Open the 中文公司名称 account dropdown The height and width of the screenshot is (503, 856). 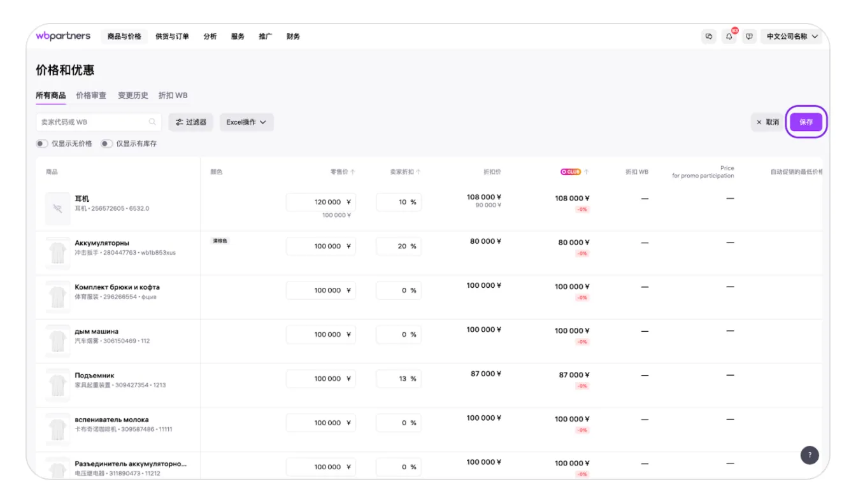(x=792, y=36)
